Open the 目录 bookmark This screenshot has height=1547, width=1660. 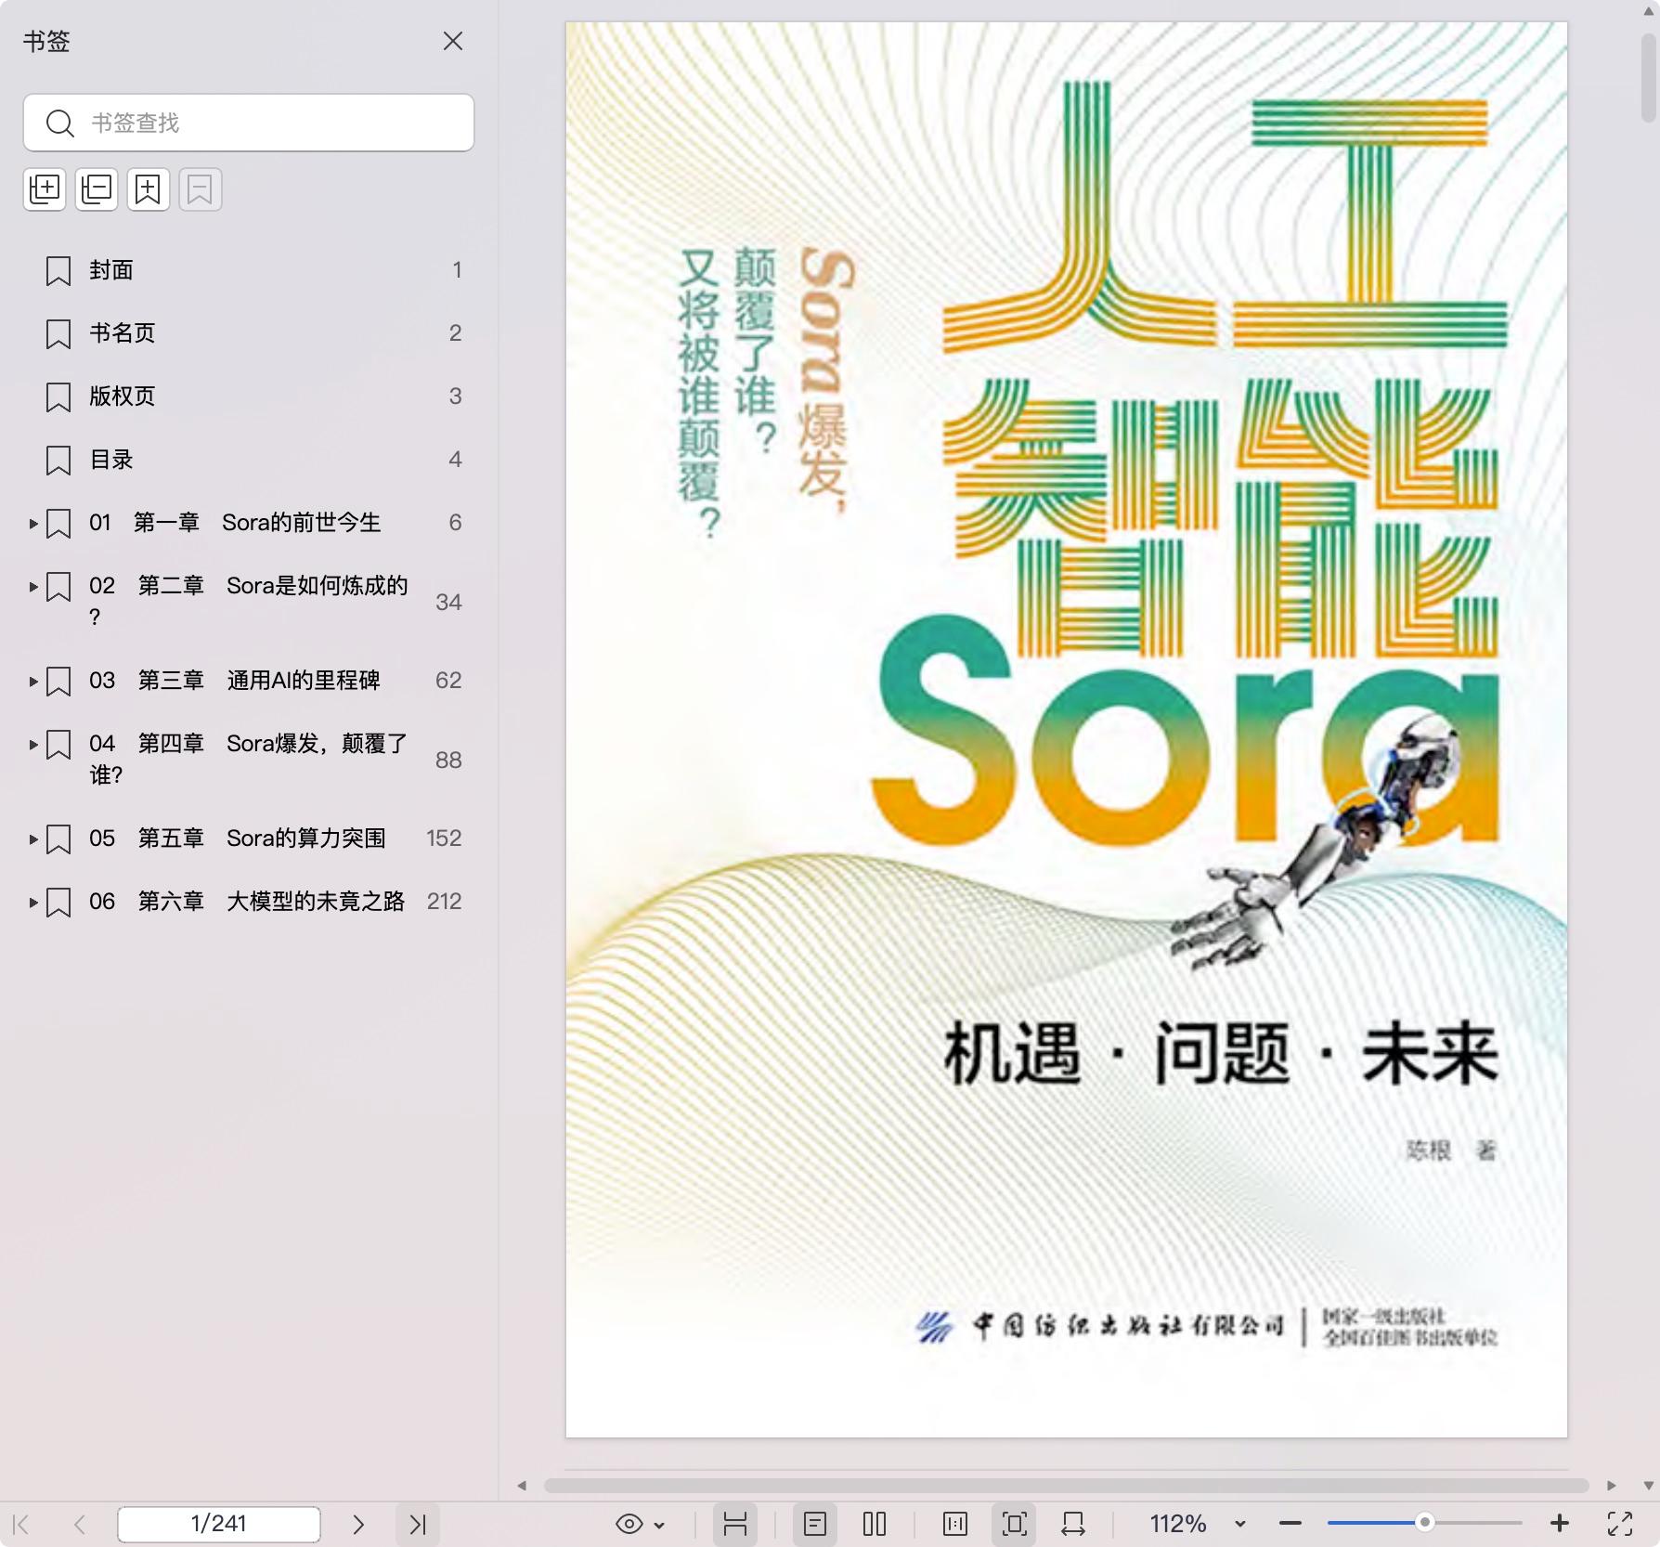coord(111,460)
